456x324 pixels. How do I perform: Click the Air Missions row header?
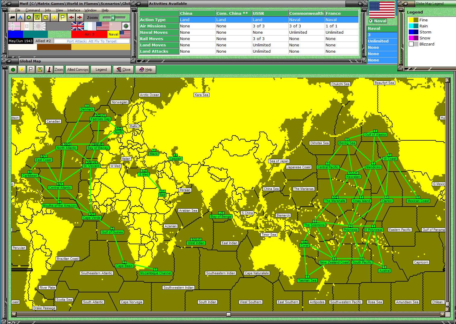(x=159, y=26)
